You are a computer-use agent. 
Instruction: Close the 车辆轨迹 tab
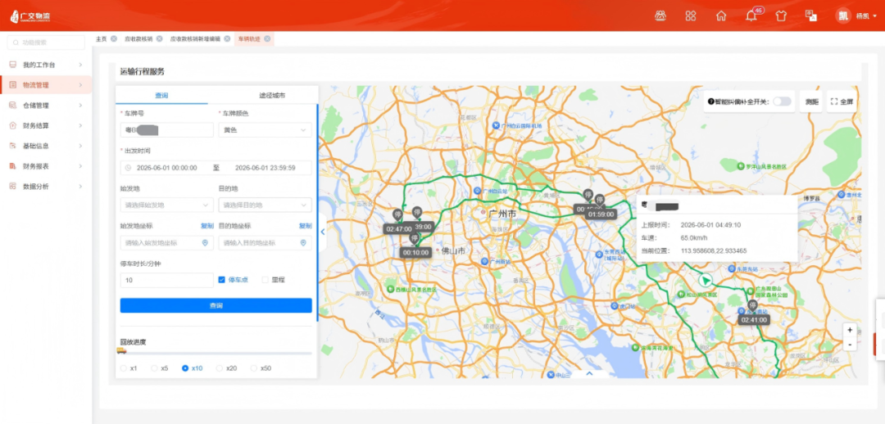267,39
